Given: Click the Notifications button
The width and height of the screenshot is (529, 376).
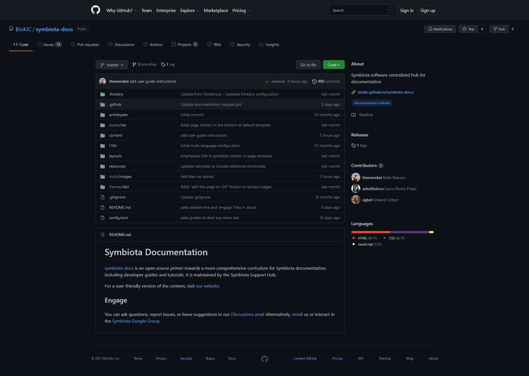Looking at the screenshot, I should (440, 29).
